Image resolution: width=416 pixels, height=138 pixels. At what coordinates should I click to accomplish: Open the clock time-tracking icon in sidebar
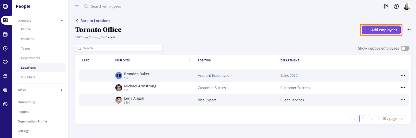(x=5, y=48)
